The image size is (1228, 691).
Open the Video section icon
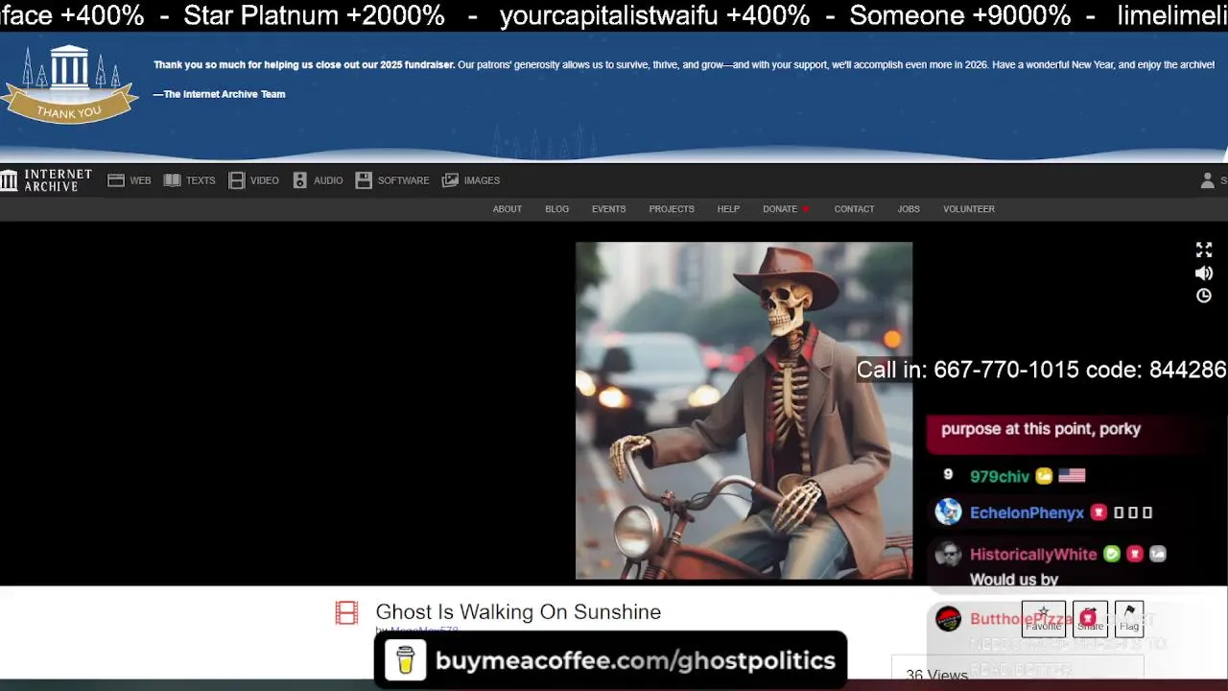click(x=237, y=180)
